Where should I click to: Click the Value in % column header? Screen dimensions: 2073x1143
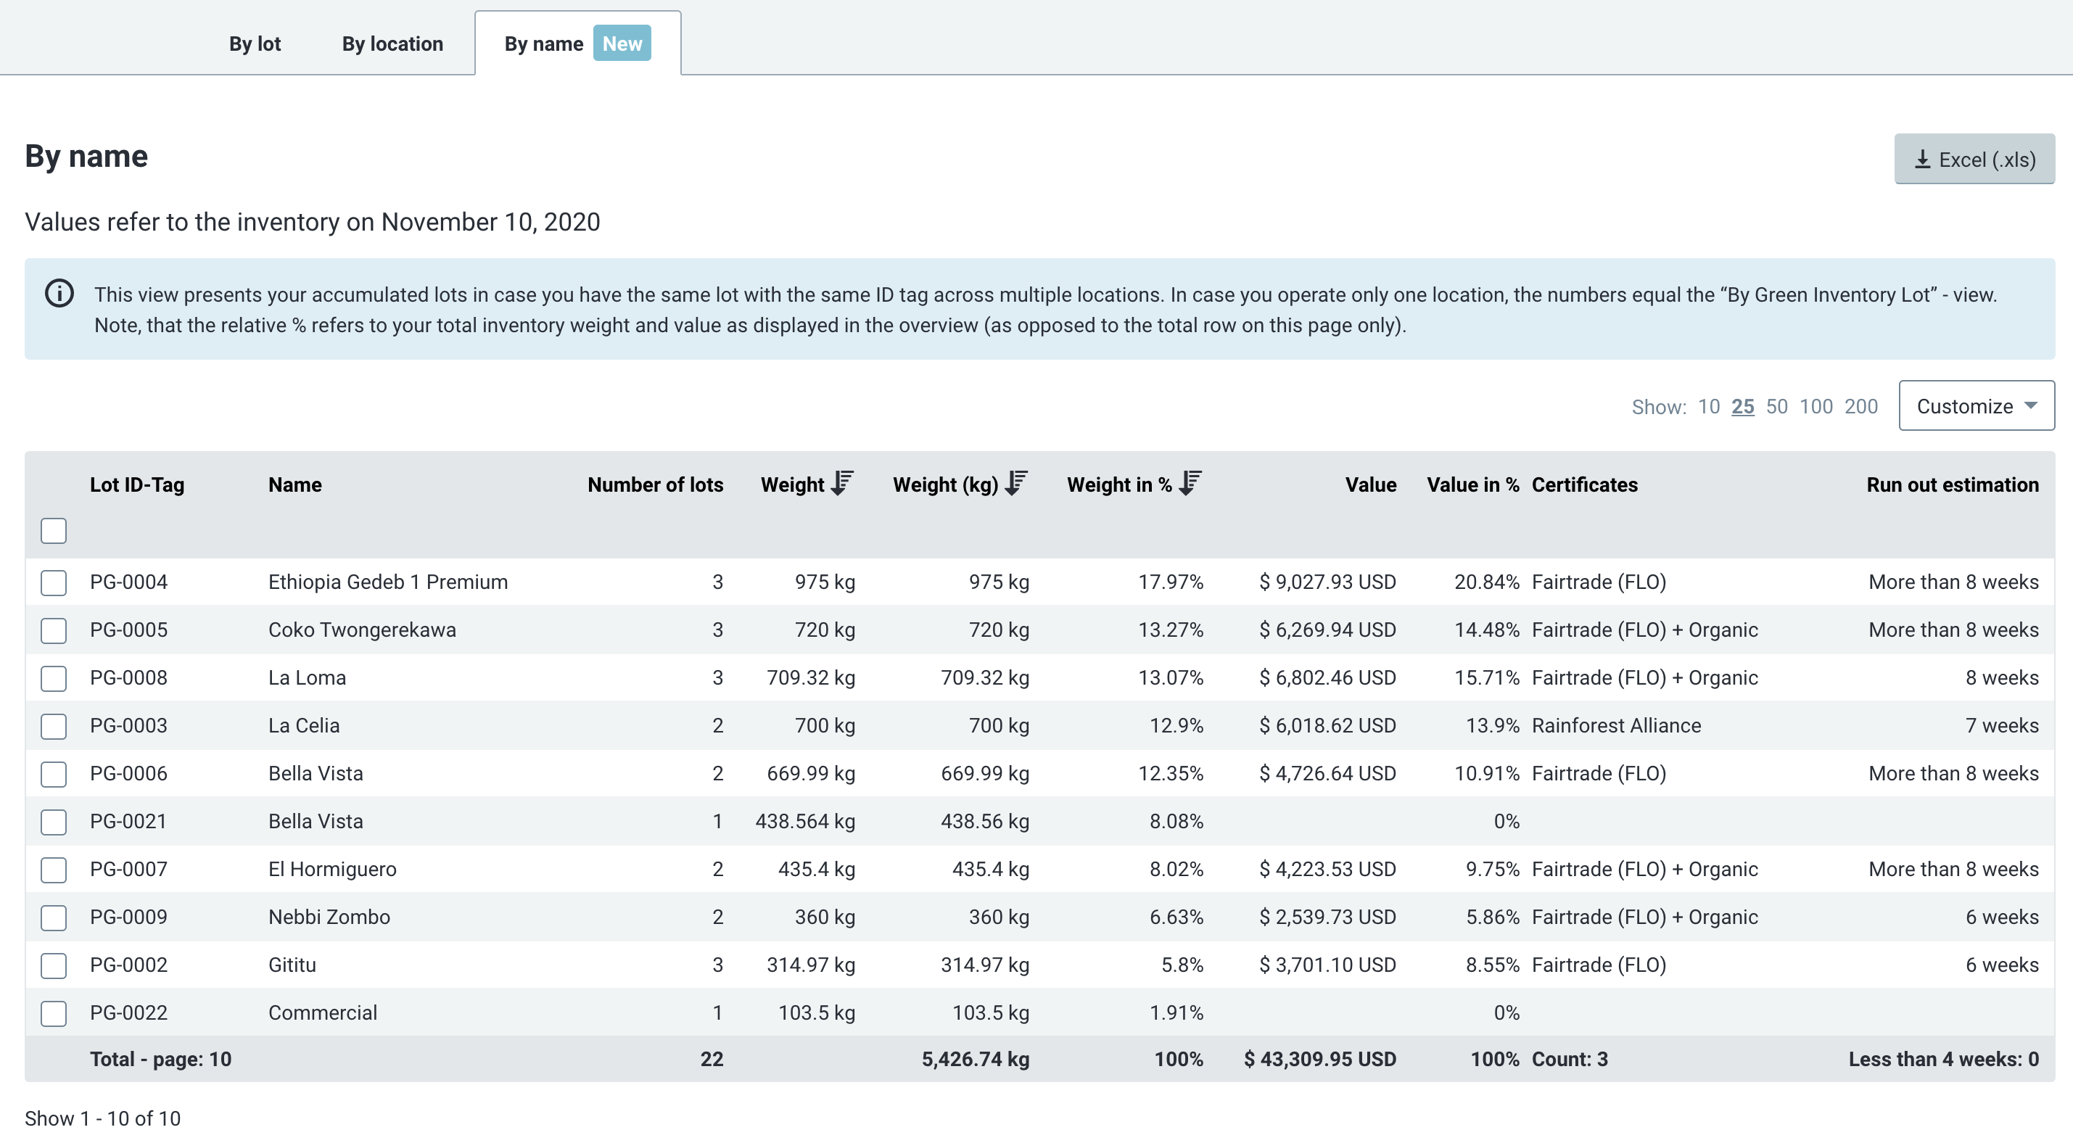[x=1472, y=484]
